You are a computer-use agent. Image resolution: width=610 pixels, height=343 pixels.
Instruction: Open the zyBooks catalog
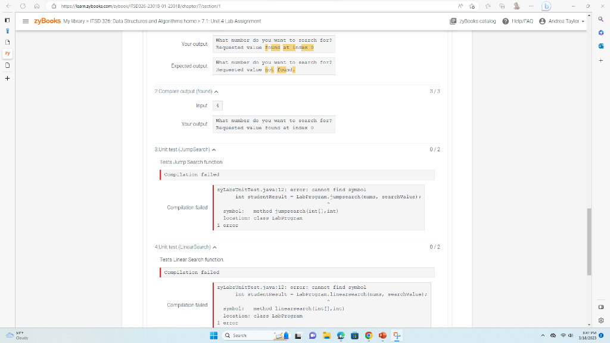474,21
